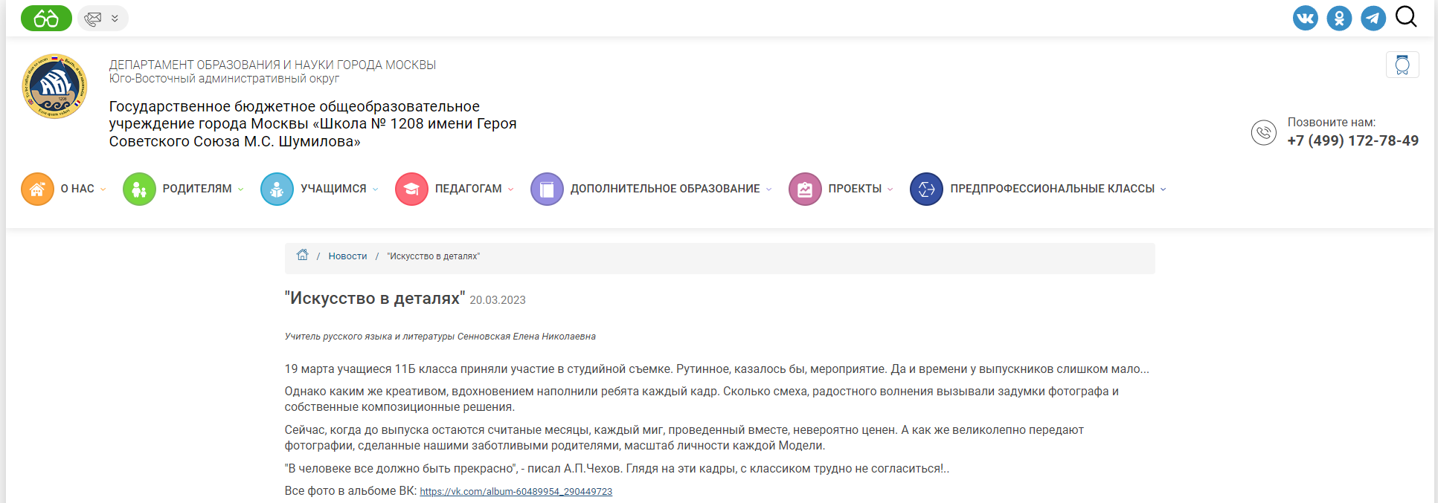Click the paragraph starting "Сейчас, когда до выпуска"

(684, 438)
